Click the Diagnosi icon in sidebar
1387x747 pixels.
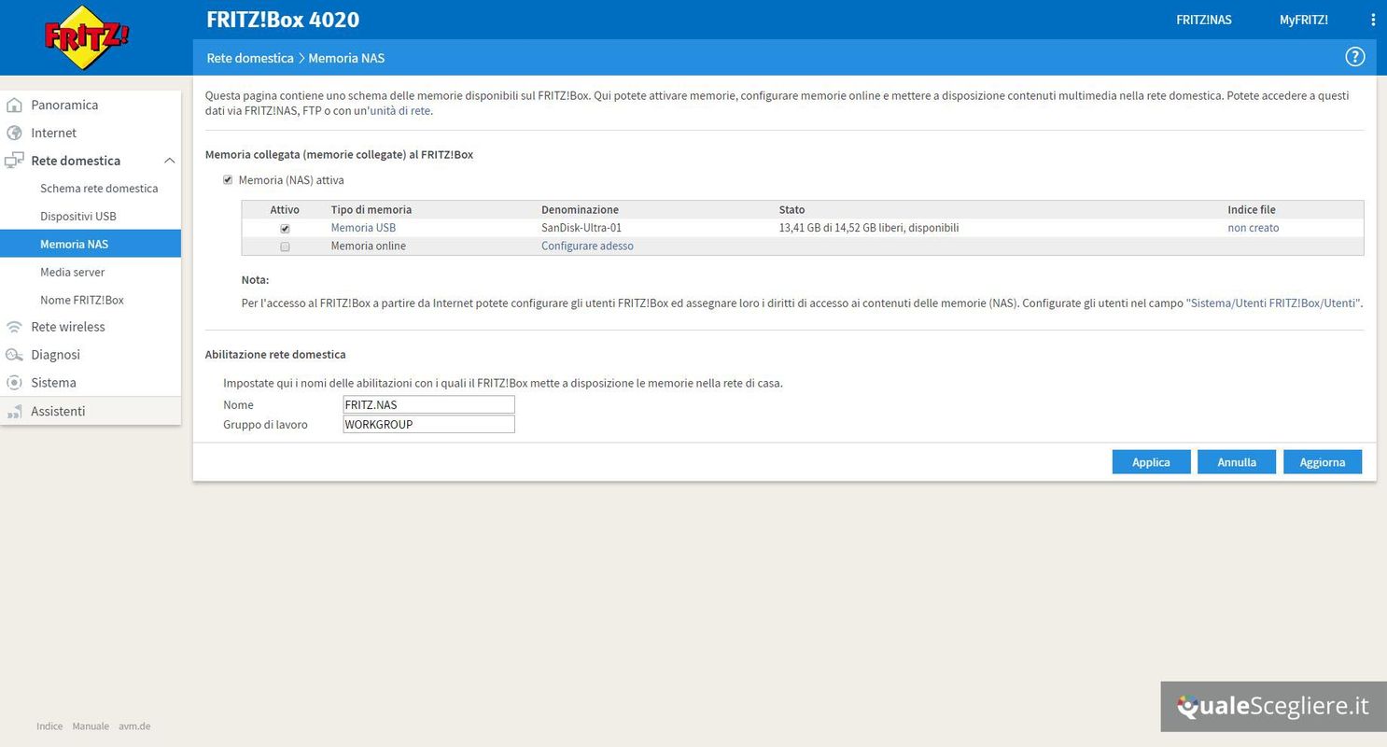14,355
